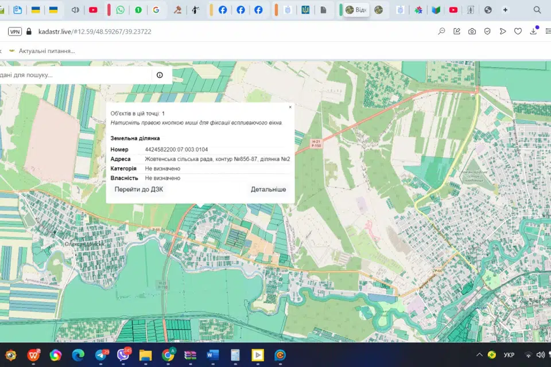Click the info icon beside the search box
The image size is (551, 367).
tap(160, 75)
